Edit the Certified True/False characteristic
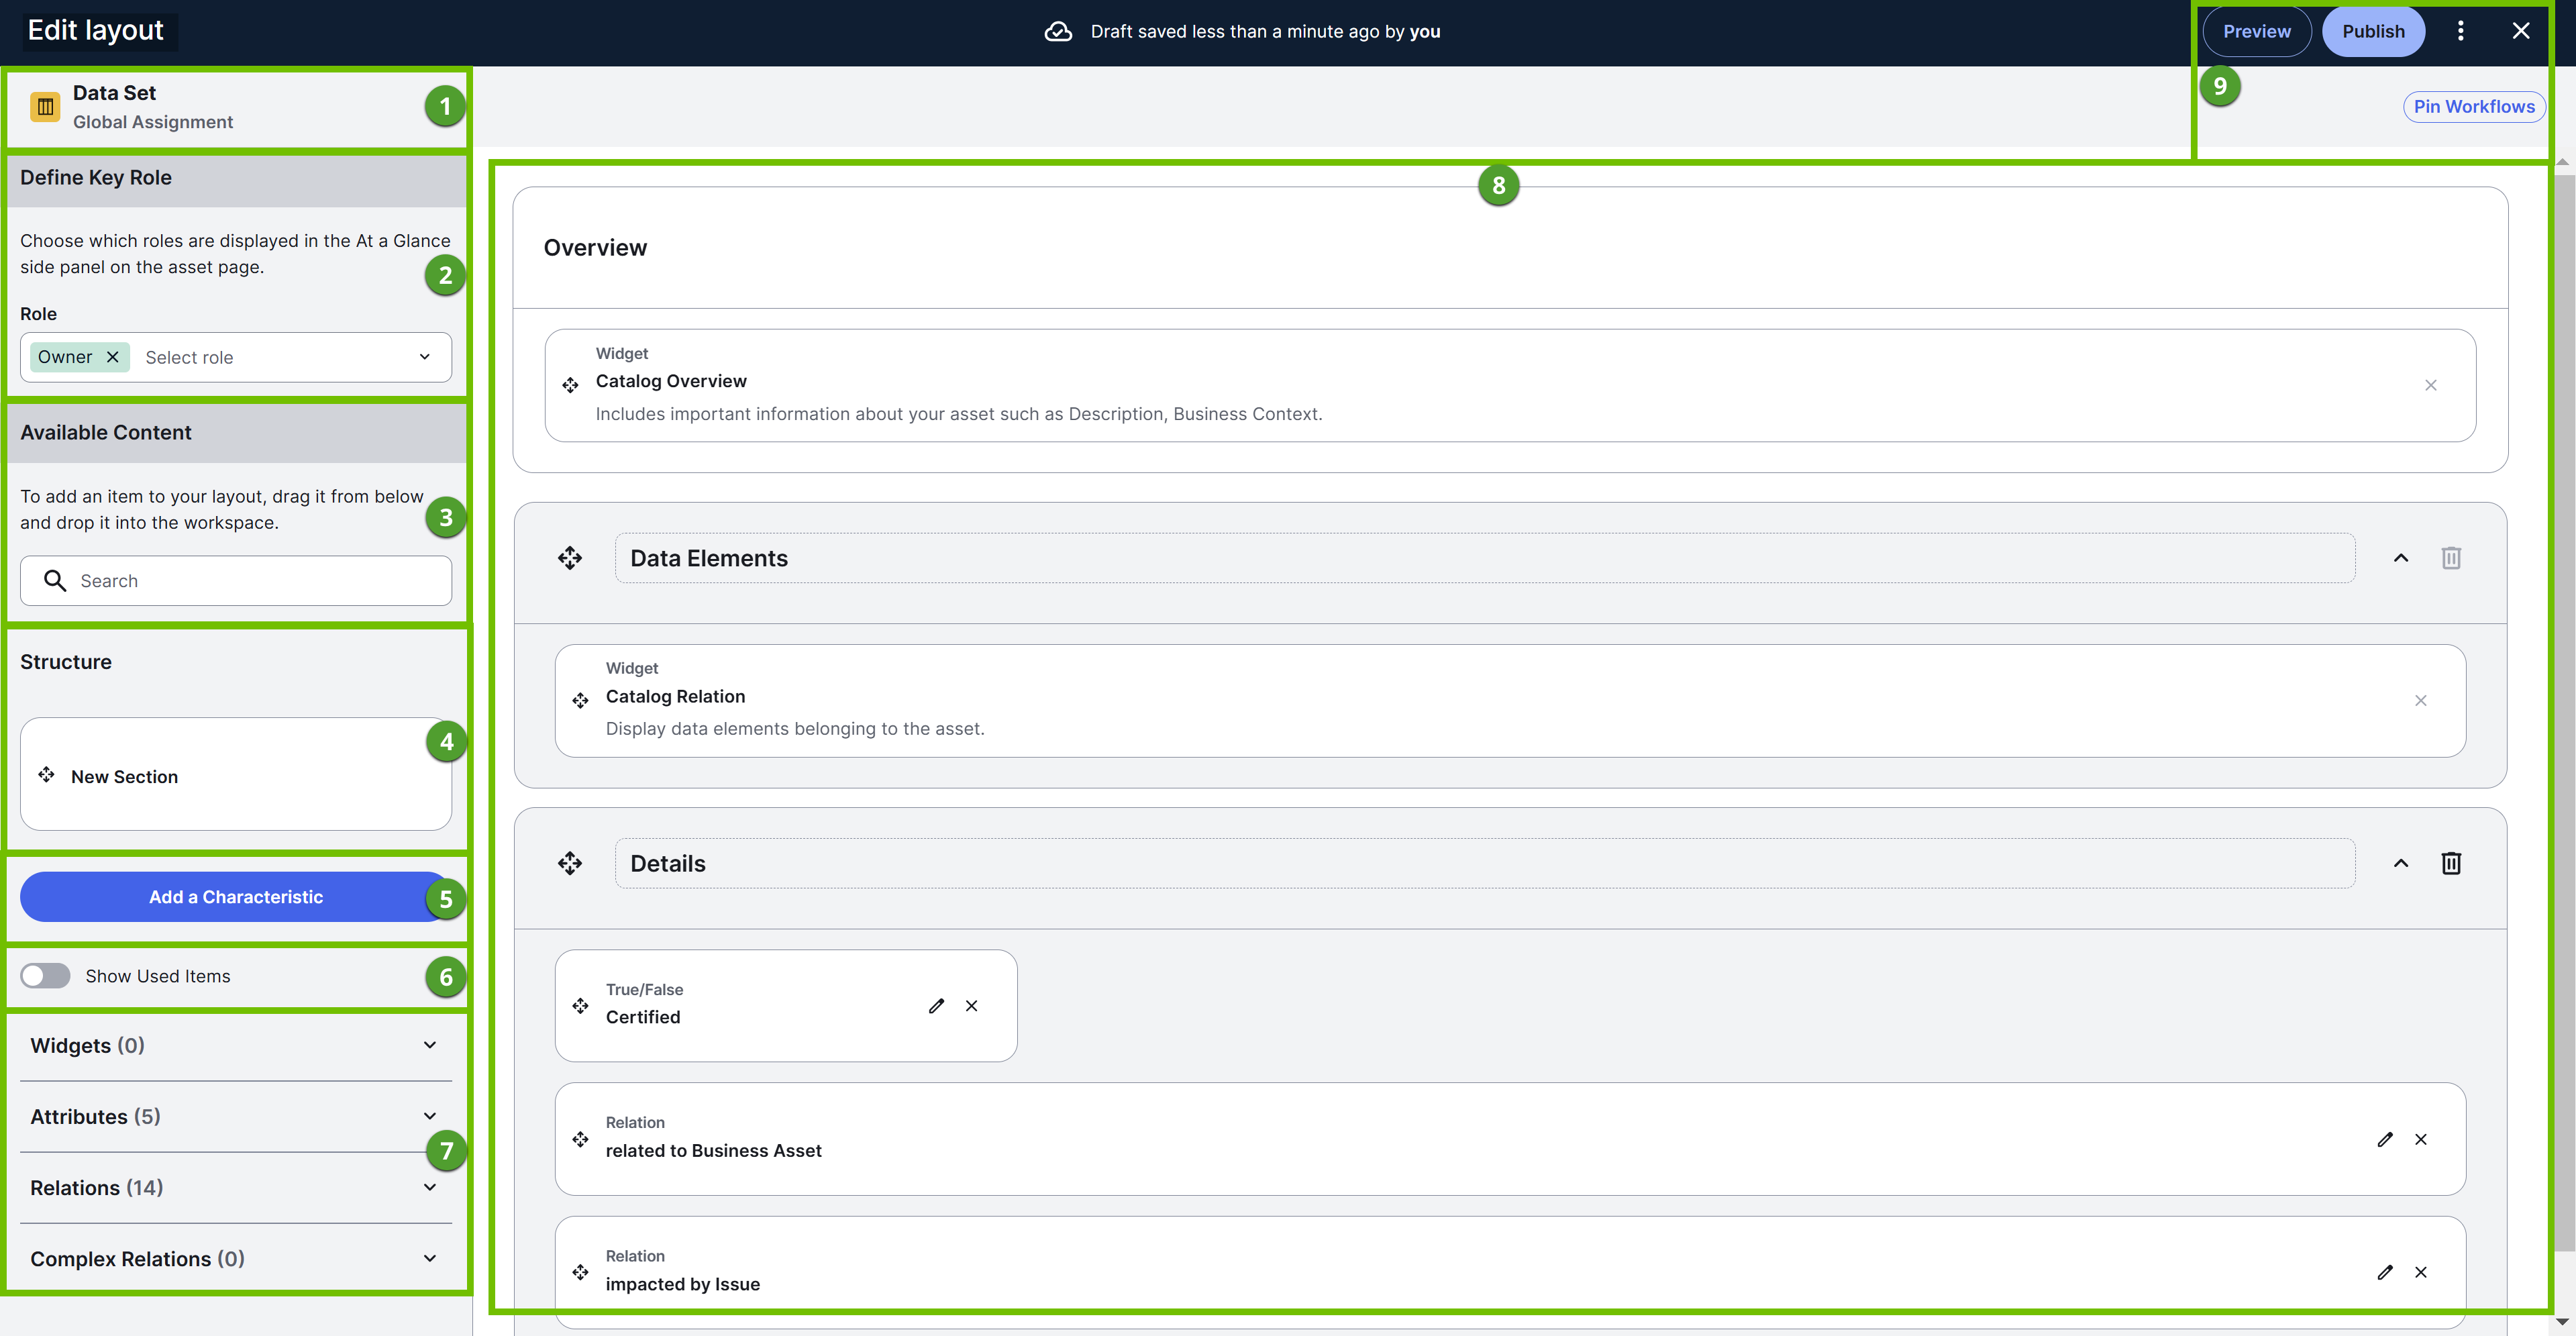2576x1336 pixels. click(x=936, y=1006)
